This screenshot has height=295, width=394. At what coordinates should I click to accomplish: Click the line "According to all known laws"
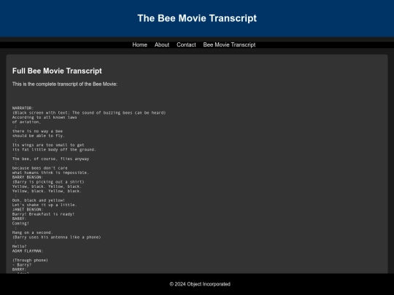point(45,117)
